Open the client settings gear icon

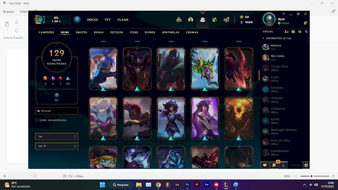(298, 14)
